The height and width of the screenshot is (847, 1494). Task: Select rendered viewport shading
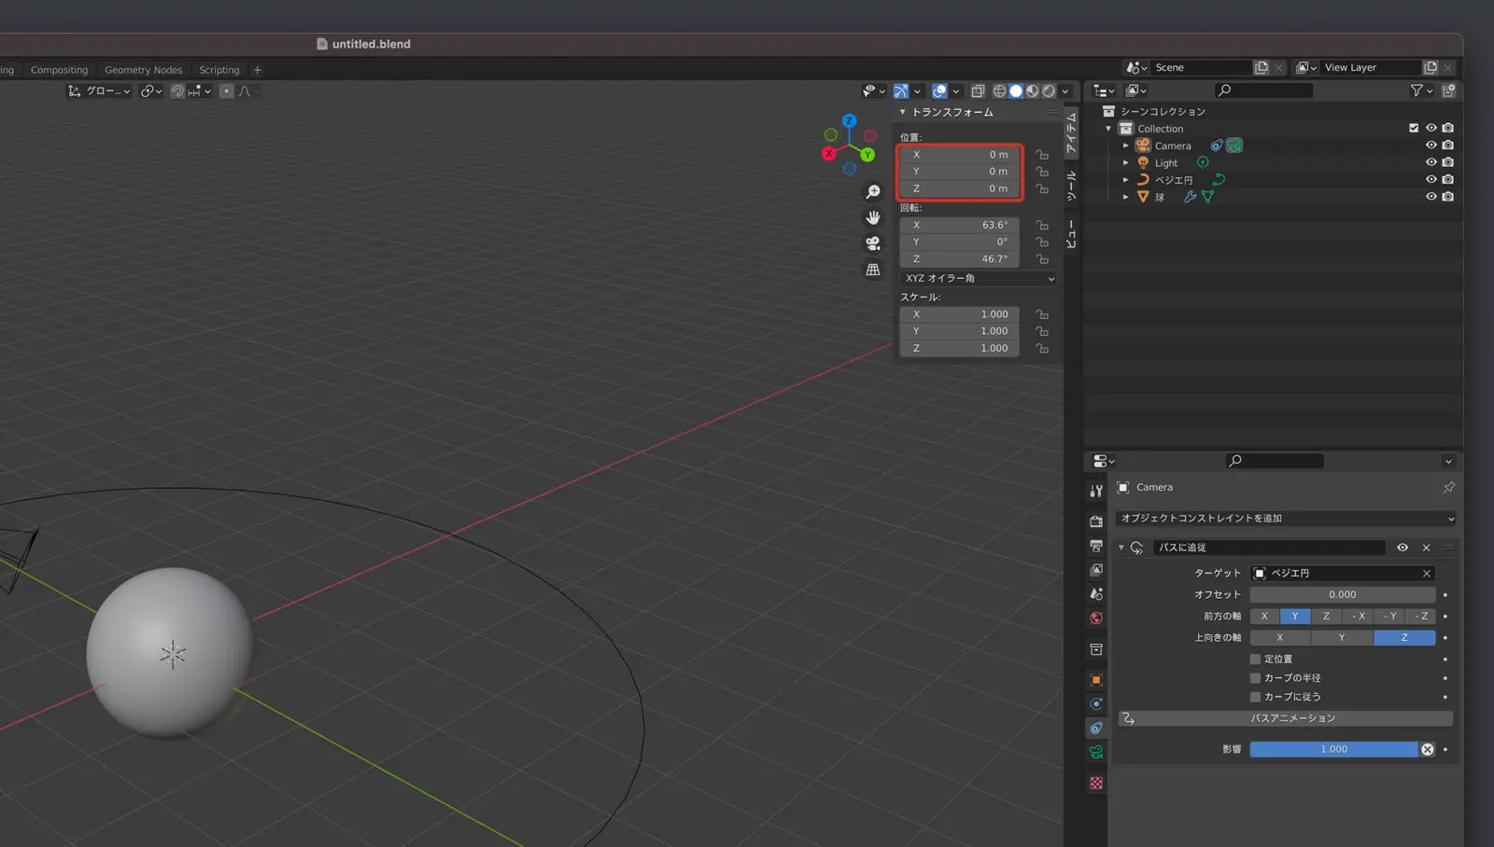pos(1049,91)
